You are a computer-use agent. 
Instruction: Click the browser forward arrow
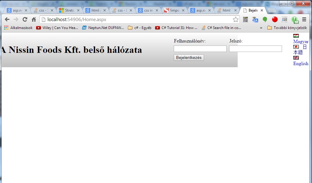pyautogui.click(x=16, y=20)
